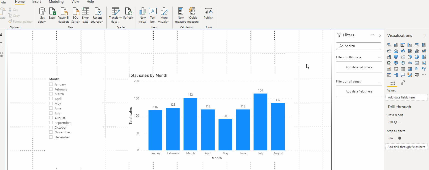Select the stacked bar chart visualization

389,45
